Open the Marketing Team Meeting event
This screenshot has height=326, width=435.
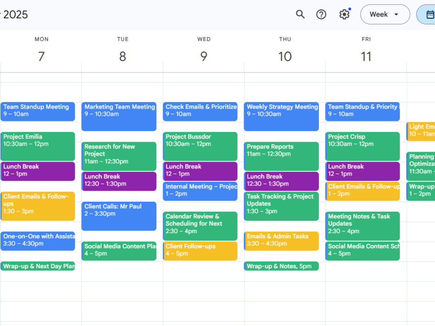point(119,116)
